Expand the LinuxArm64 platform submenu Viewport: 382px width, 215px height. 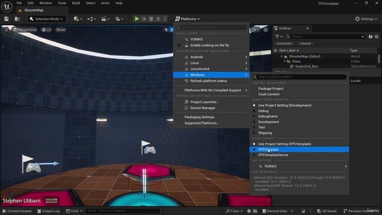[211, 69]
